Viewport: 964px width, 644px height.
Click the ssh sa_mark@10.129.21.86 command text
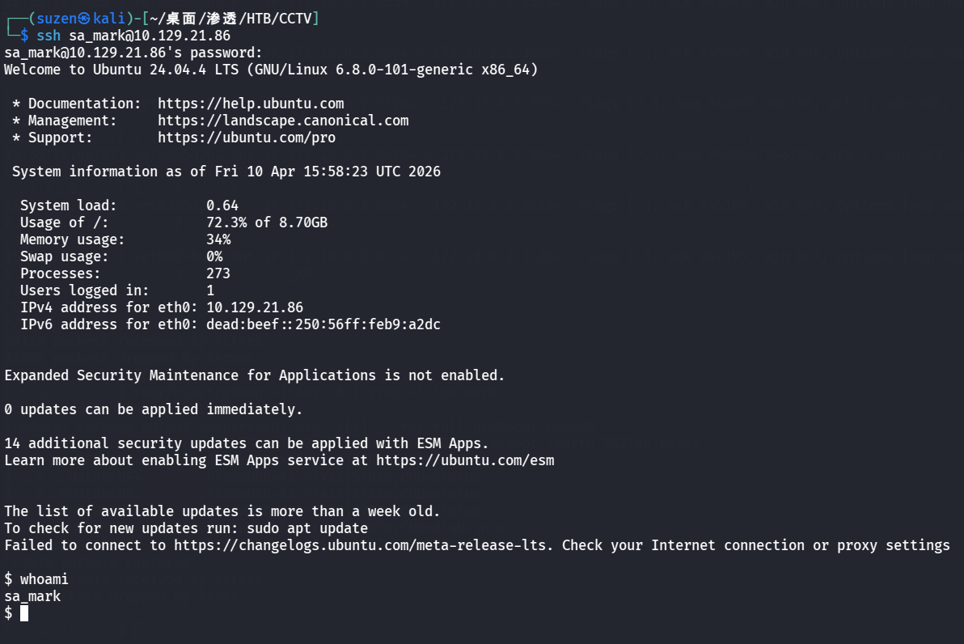click(133, 36)
